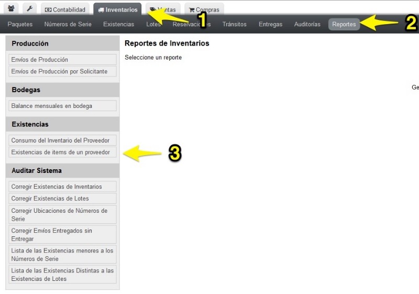Run Corregir Existencias de Inventarios
Image resolution: width=419 pixels, height=294 pixels.
(62, 187)
